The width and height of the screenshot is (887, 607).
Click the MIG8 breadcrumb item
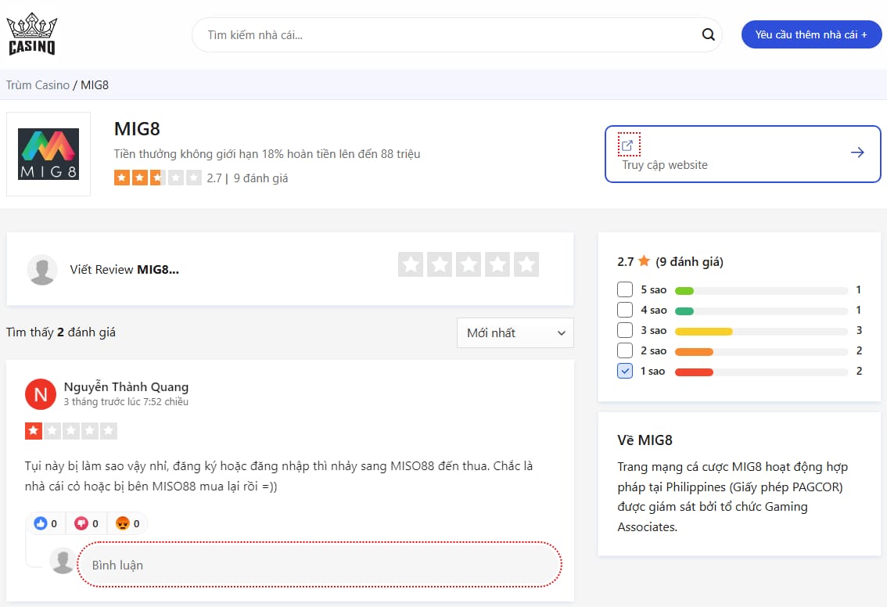click(x=95, y=84)
